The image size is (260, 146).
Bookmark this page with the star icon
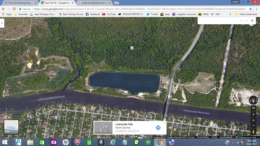pos(250,9)
